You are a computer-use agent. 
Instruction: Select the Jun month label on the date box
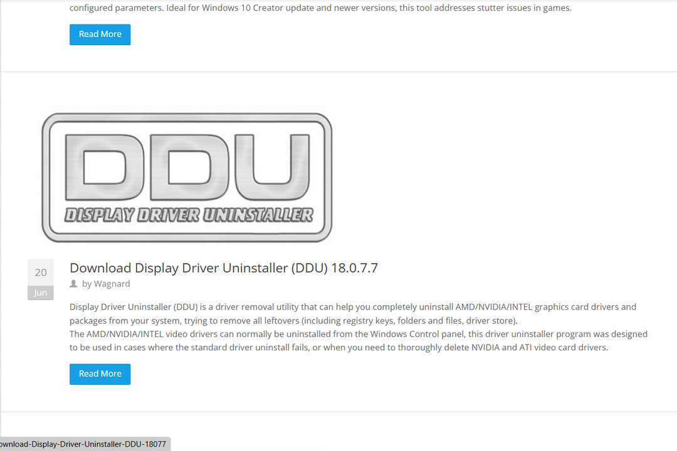(40, 292)
